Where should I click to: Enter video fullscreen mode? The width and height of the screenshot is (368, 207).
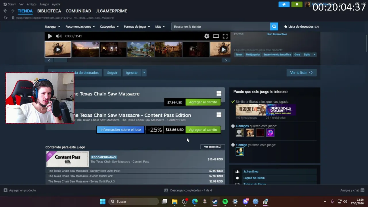pyautogui.click(x=225, y=36)
